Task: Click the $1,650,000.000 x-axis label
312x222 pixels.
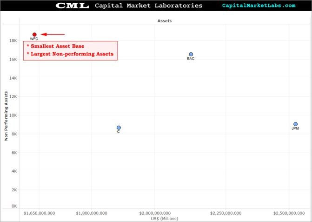Action: [x=39, y=213]
